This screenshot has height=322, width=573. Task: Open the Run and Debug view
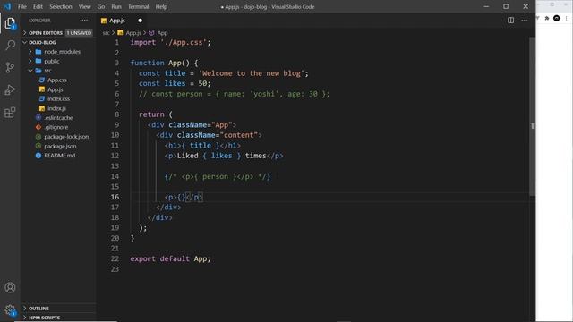click(10, 89)
